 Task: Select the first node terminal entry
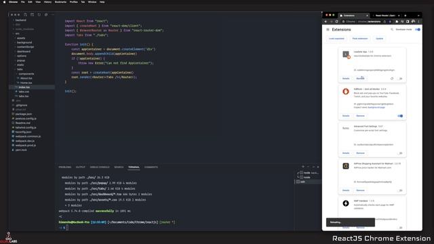pyautogui.click(x=308, y=173)
